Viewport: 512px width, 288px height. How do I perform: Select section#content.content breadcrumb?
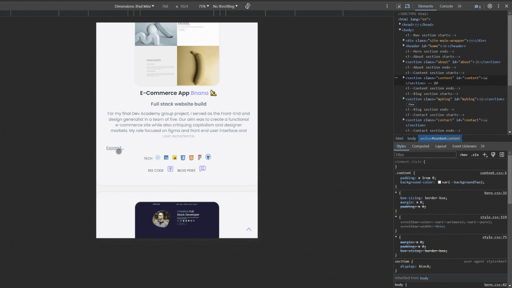click(x=440, y=138)
